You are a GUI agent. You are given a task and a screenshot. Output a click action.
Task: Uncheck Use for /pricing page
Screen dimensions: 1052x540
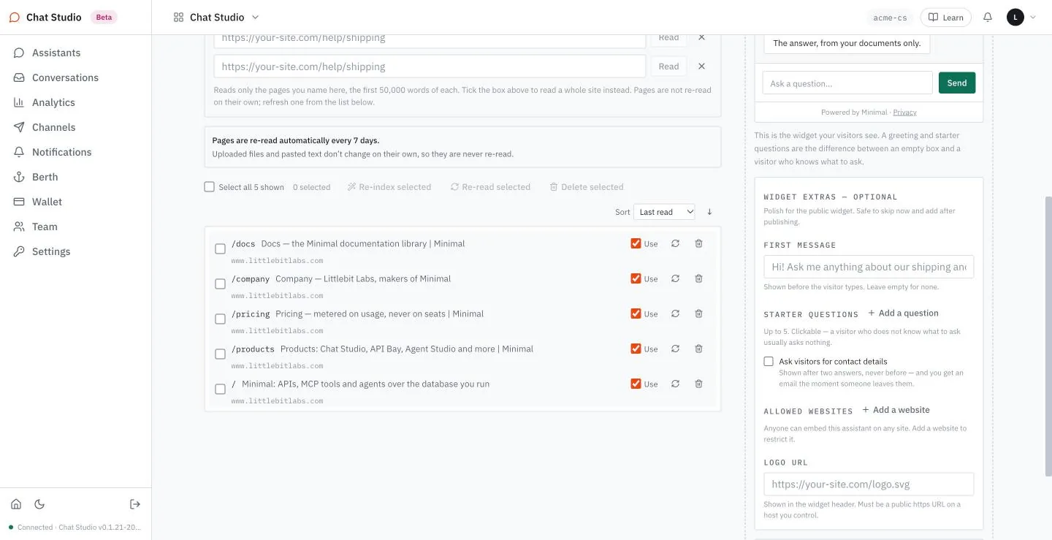(x=636, y=313)
